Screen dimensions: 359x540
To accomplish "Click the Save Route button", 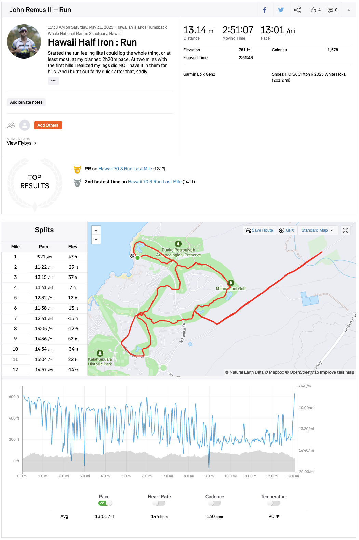I will tap(260, 230).
